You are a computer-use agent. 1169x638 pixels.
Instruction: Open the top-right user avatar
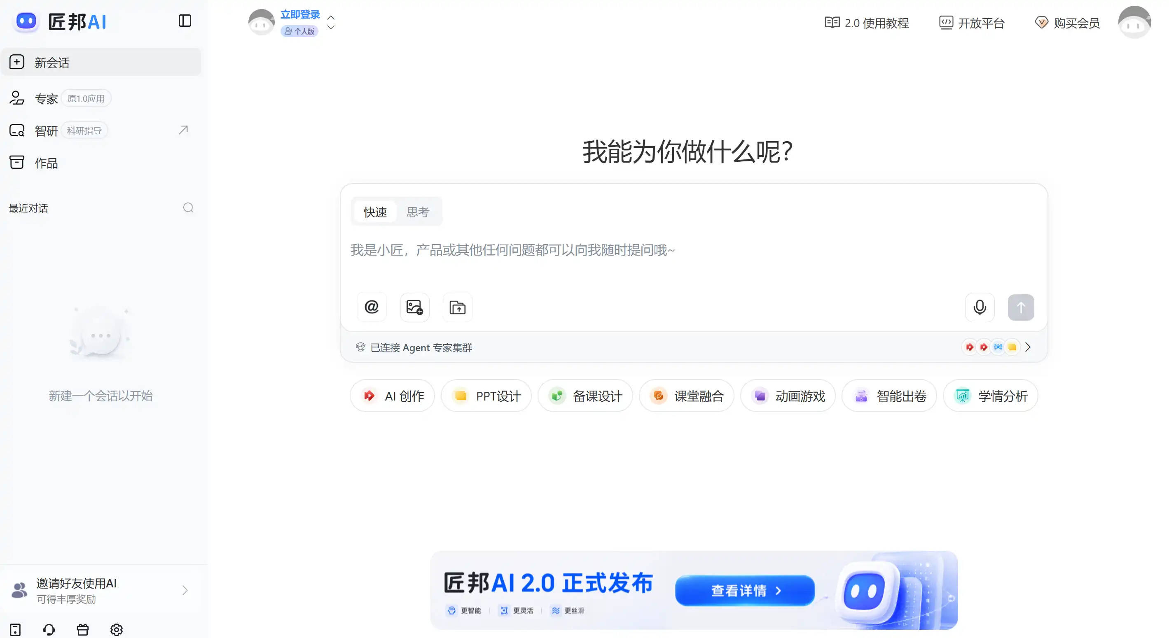[1134, 22]
